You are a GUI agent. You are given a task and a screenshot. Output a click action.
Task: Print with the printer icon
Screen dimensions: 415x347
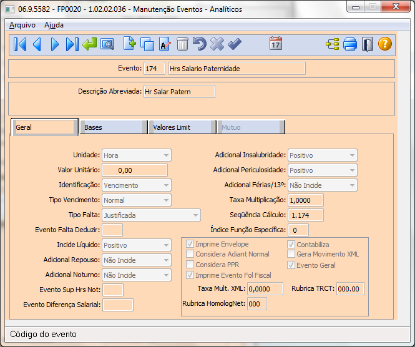click(x=350, y=44)
